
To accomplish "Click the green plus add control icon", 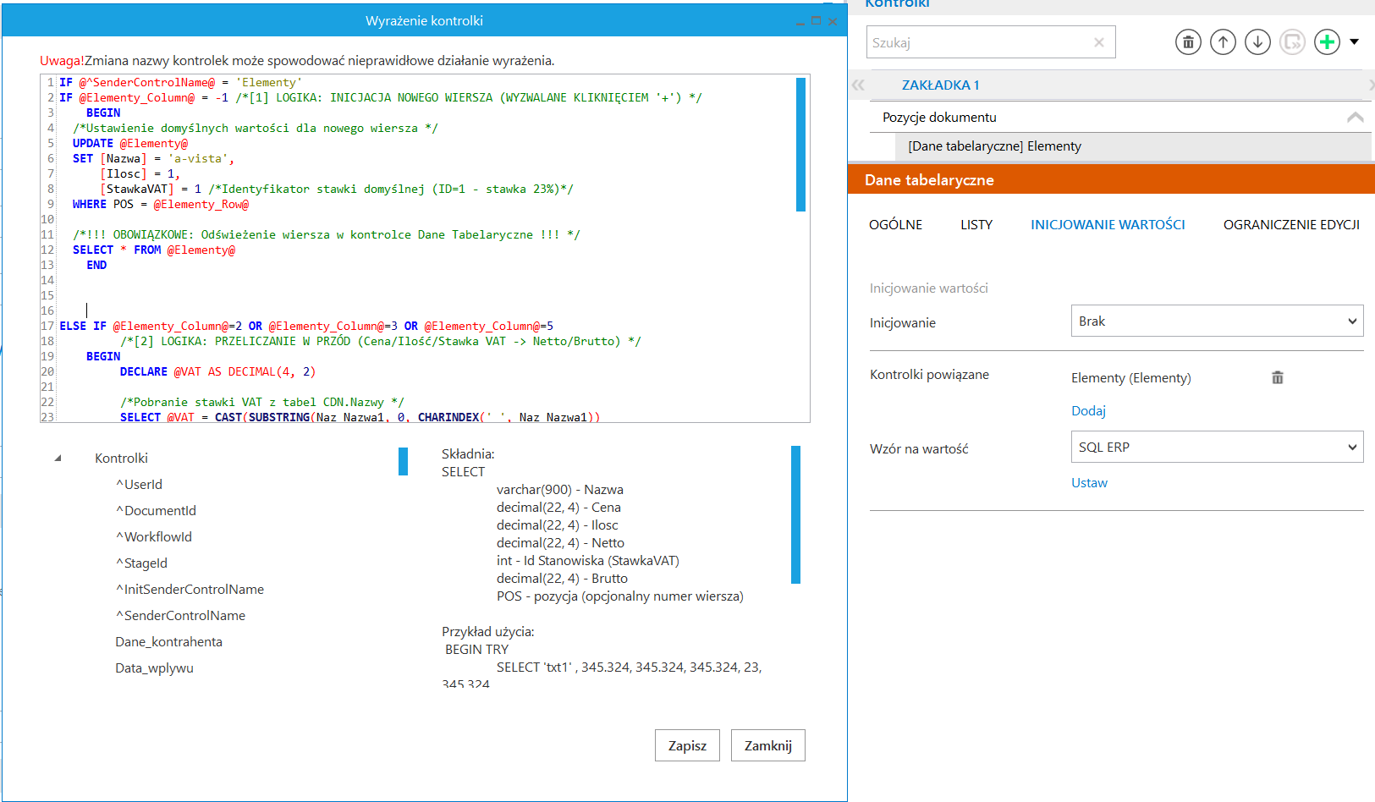I will click(1327, 41).
